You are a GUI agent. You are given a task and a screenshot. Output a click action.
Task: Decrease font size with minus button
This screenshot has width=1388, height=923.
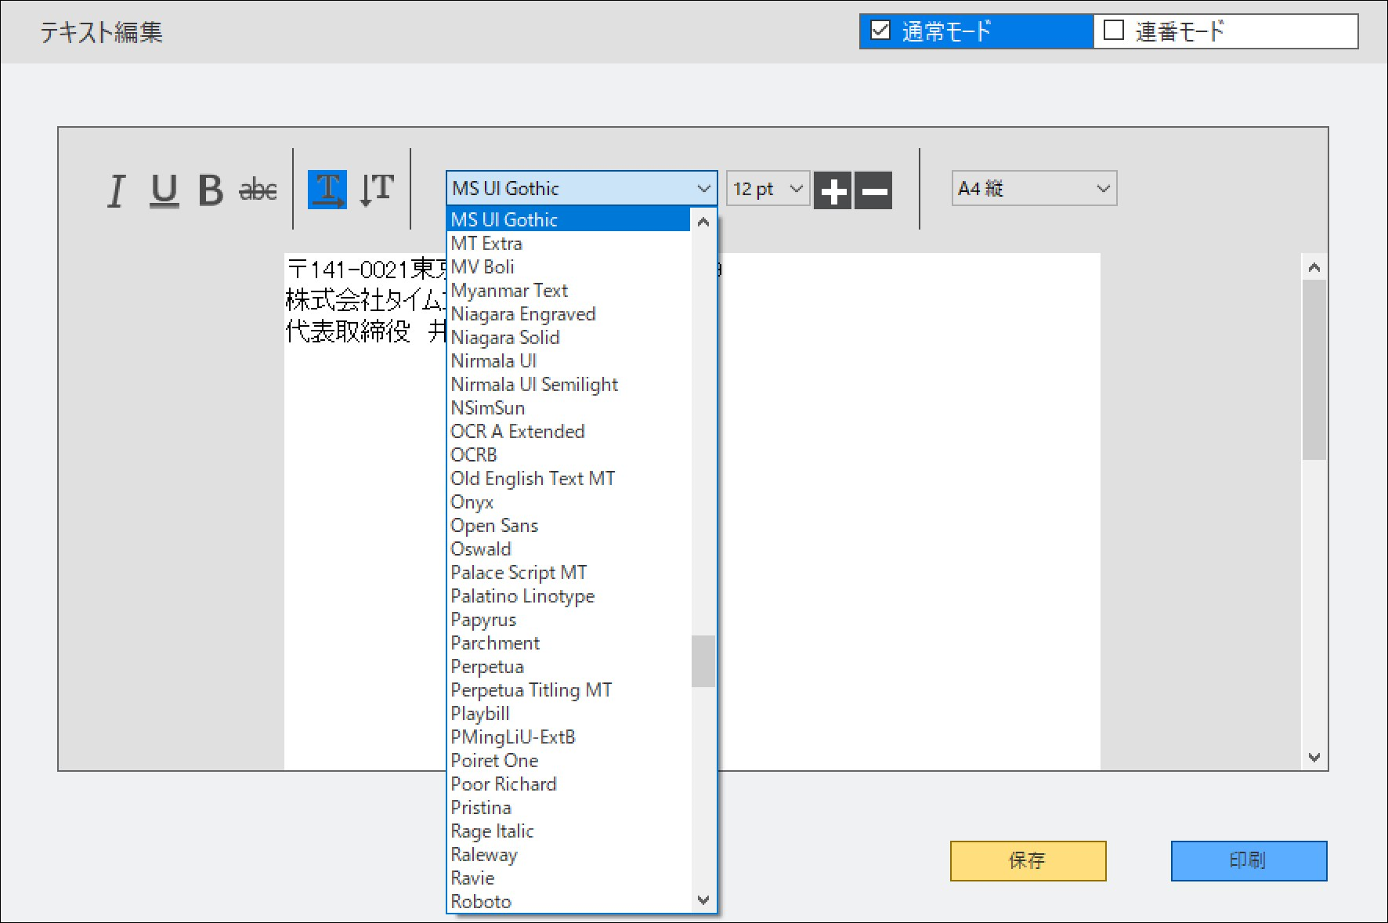click(873, 190)
